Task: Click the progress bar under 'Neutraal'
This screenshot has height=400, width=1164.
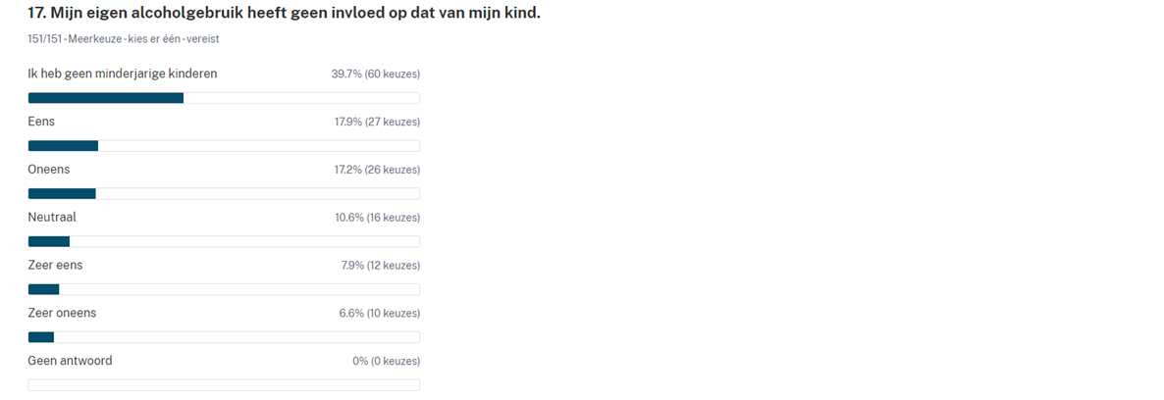Action: tap(224, 241)
